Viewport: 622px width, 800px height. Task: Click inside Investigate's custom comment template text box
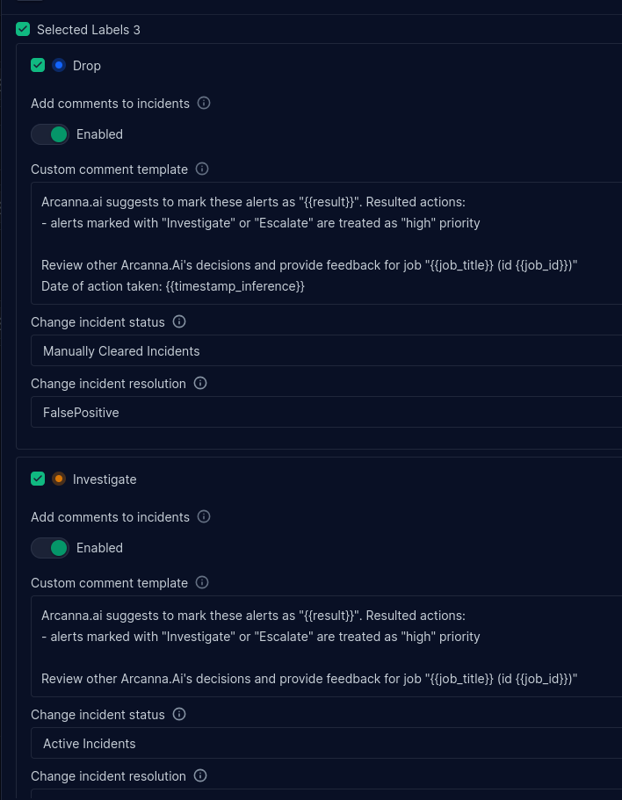click(x=327, y=646)
